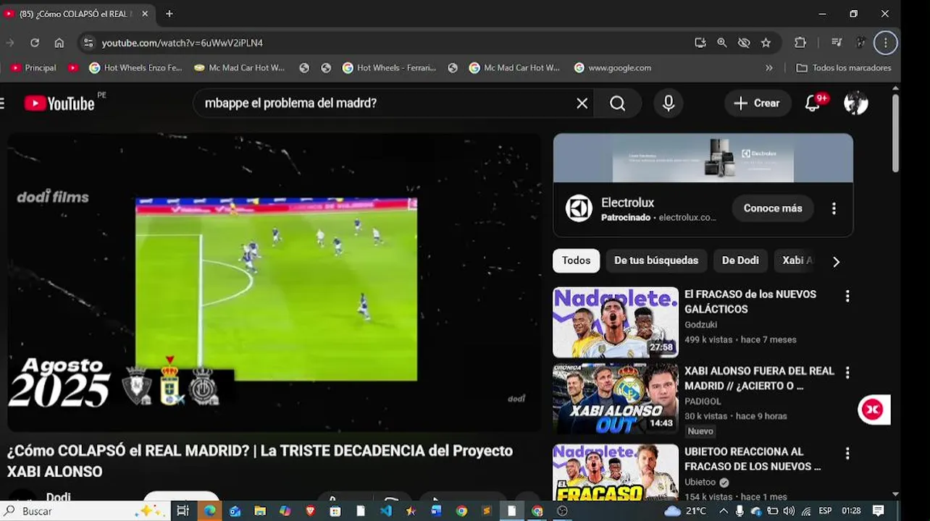Image resolution: width=930 pixels, height=521 pixels.
Task: Open options for UBIETOO REACCIONA video
Action: tap(847, 454)
